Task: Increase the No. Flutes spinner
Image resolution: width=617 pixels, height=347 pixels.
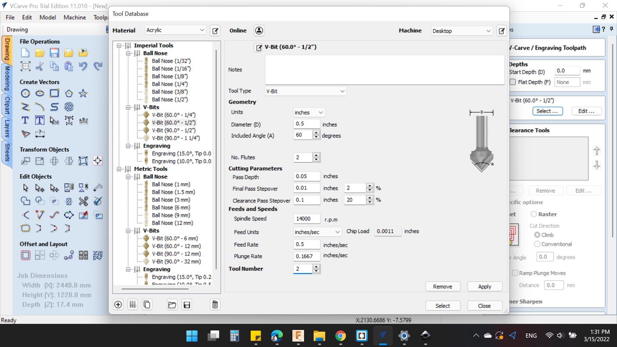Action: 316,155
